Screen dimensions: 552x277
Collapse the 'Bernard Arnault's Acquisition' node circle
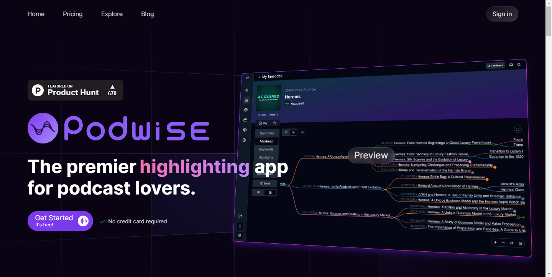[x=480, y=188]
